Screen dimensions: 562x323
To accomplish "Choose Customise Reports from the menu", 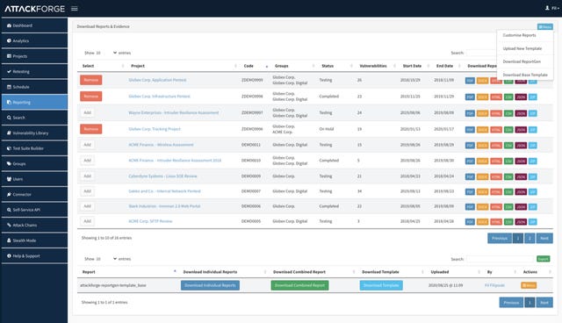I will click(519, 35).
